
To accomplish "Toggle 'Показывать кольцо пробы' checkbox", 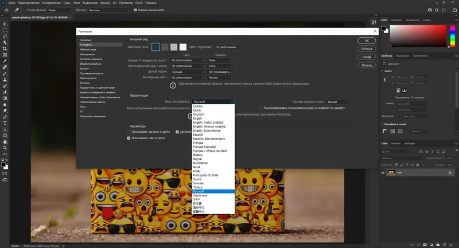I will click(x=135, y=10).
